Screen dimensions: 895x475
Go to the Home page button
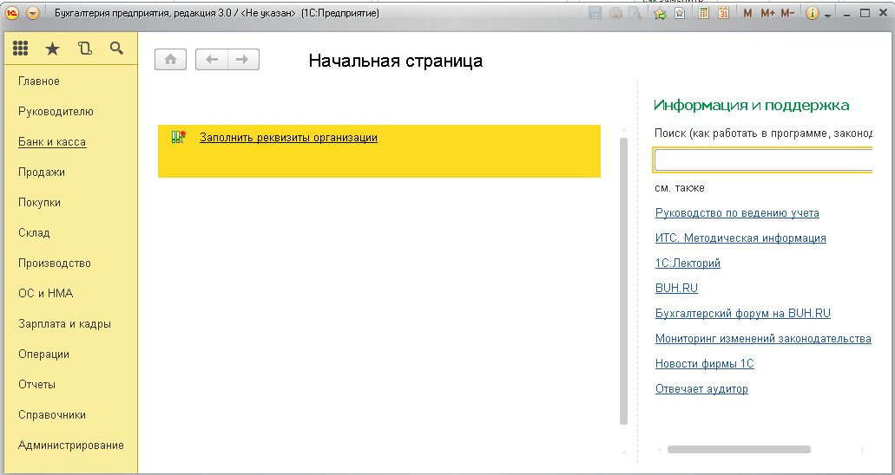[x=170, y=59]
